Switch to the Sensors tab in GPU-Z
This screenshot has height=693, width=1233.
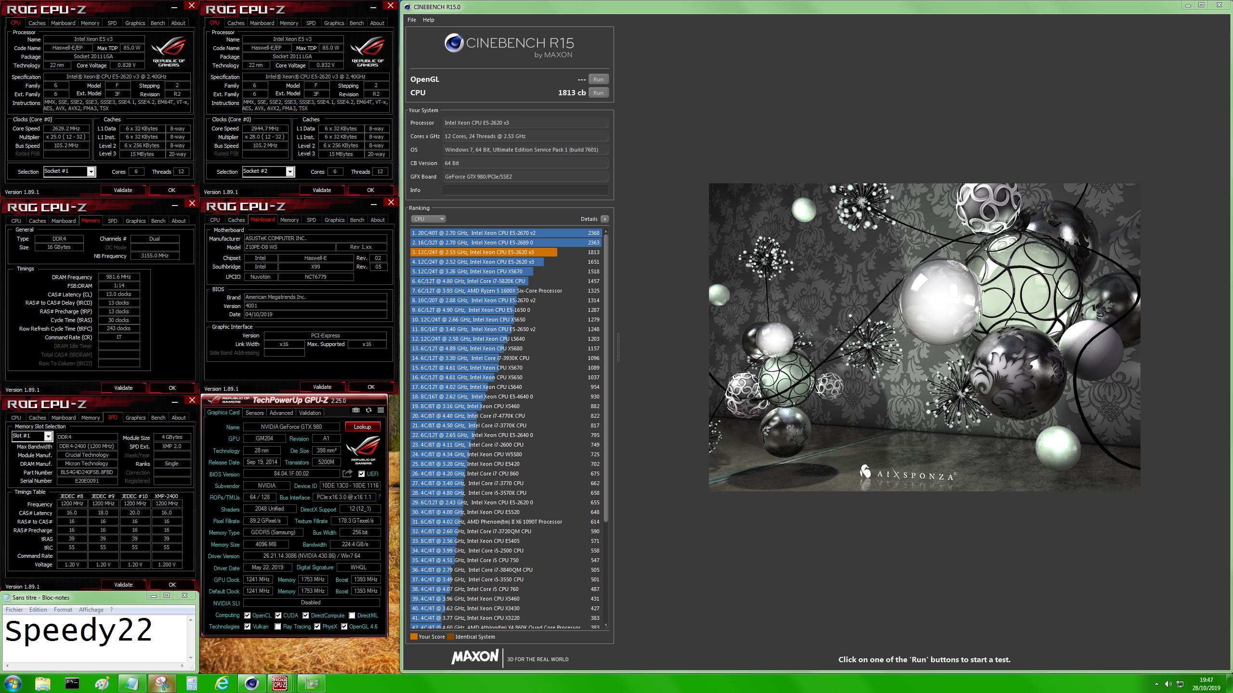(x=254, y=412)
